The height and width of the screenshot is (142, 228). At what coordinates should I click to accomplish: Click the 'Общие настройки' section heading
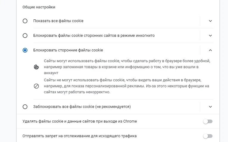tap(39, 7)
